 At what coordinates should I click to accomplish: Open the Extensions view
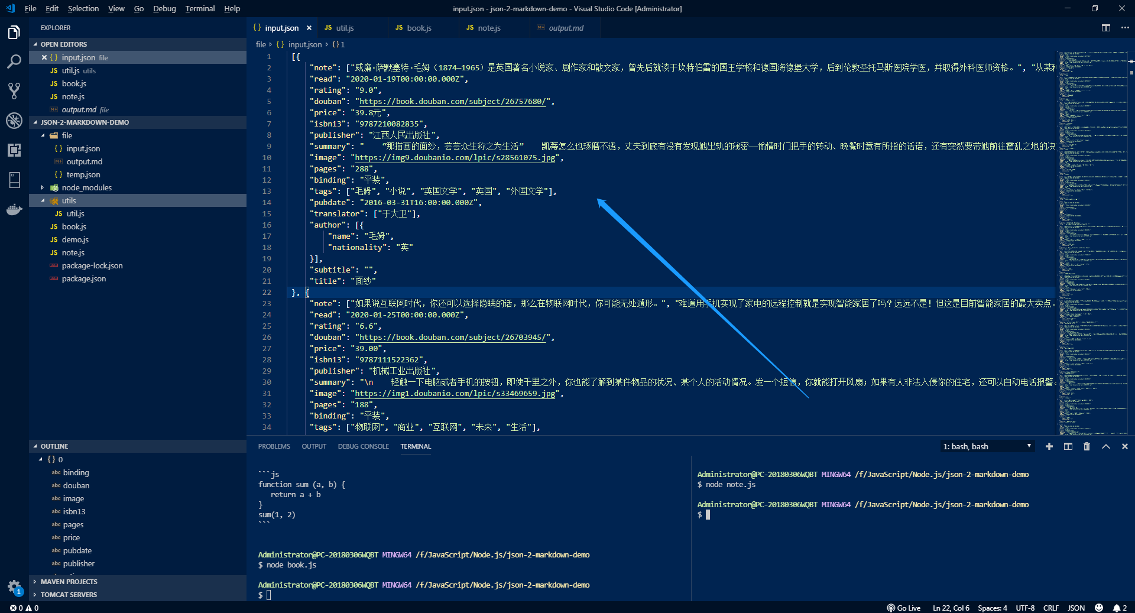pos(14,150)
